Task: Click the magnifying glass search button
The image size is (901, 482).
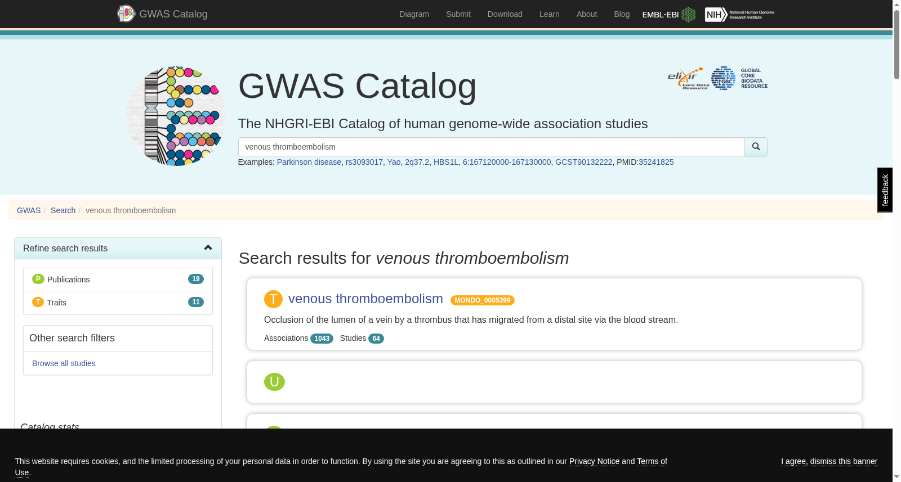Action: tap(756, 147)
